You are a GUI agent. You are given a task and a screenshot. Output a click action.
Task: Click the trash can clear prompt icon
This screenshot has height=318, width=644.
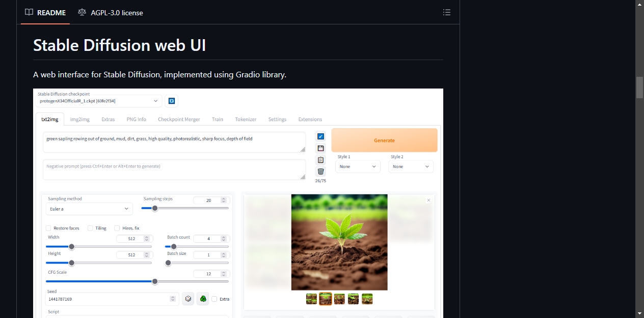click(320, 171)
